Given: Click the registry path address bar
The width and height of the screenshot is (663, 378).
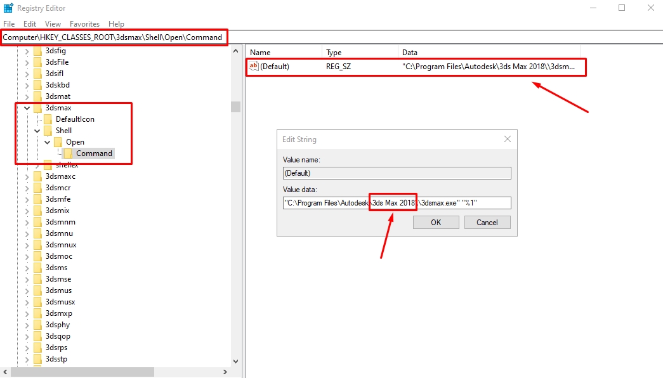Looking at the screenshot, I should point(114,37).
